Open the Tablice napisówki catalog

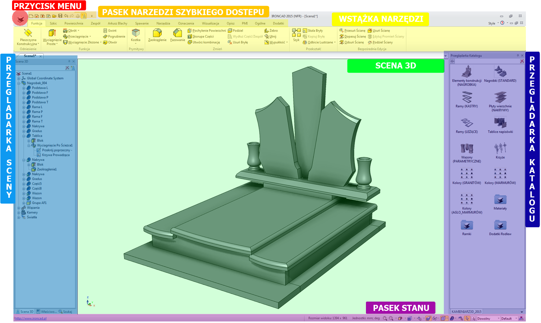tap(500, 125)
